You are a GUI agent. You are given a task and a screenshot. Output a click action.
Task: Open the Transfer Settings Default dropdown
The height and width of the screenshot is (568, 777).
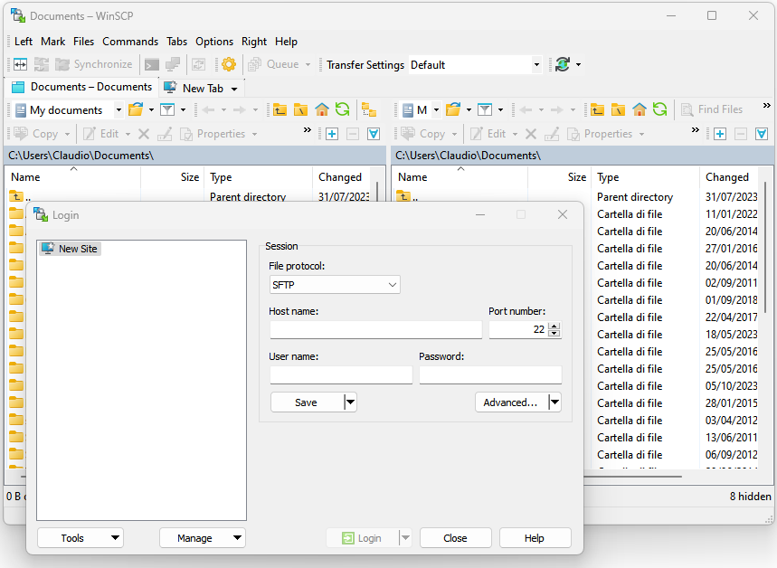point(475,65)
